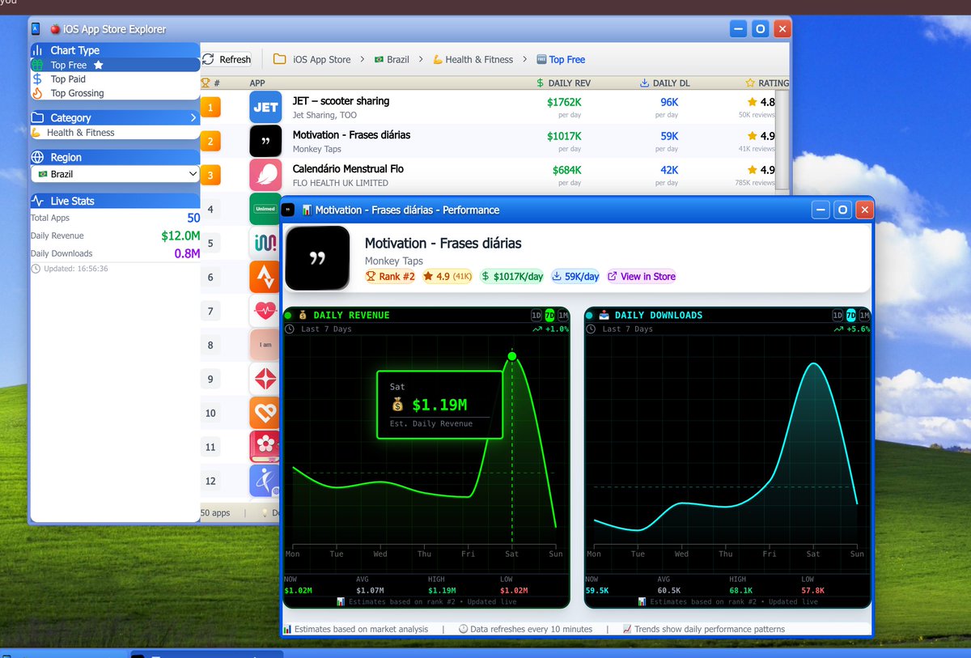Click the orange Strava icon at rank 6
The image size is (971, 658).
point(265,277)
